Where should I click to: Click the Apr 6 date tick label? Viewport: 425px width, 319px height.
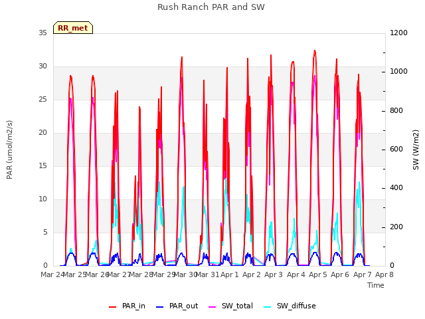(x=340, y=274)
